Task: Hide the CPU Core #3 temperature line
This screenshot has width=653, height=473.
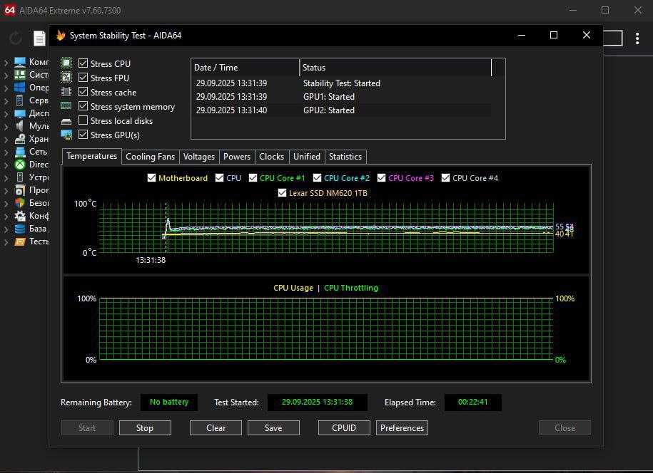Action: 381,178
